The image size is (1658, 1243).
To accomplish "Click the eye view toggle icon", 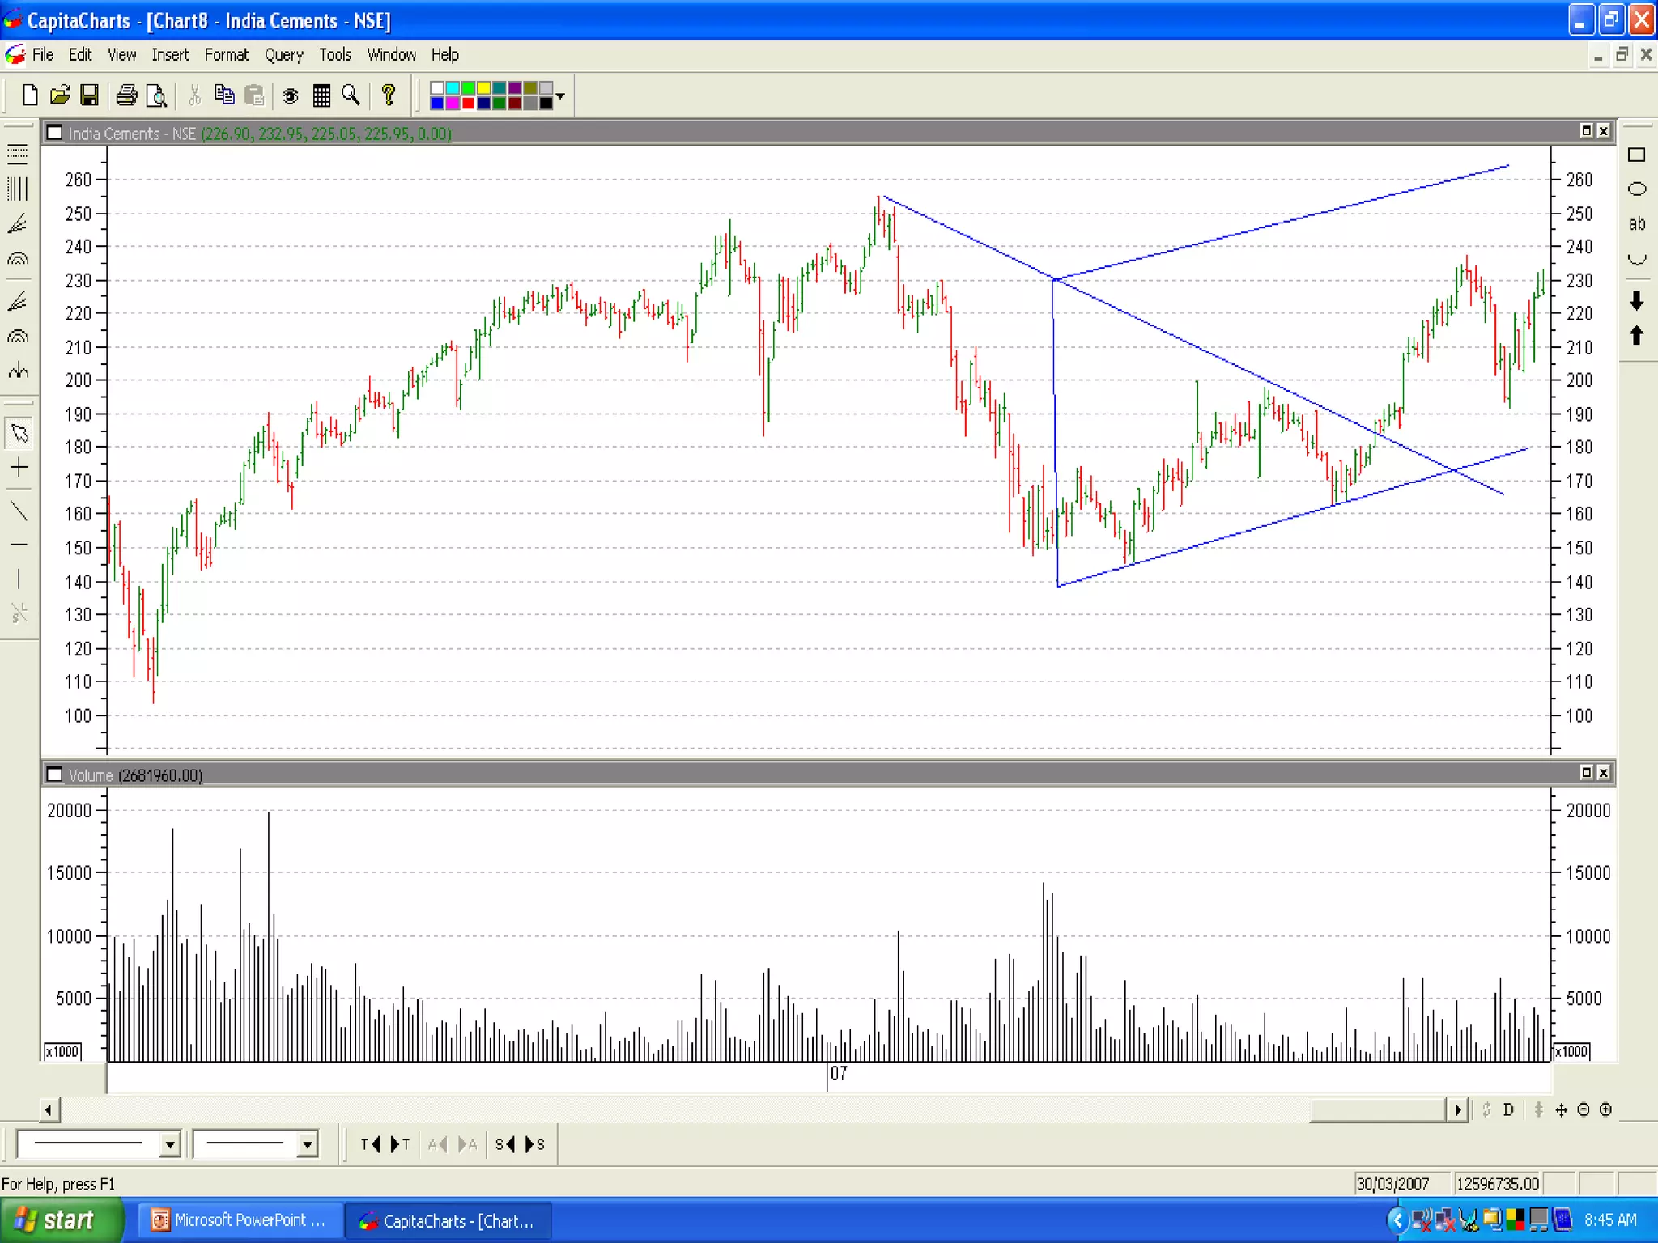I will 290,96.
